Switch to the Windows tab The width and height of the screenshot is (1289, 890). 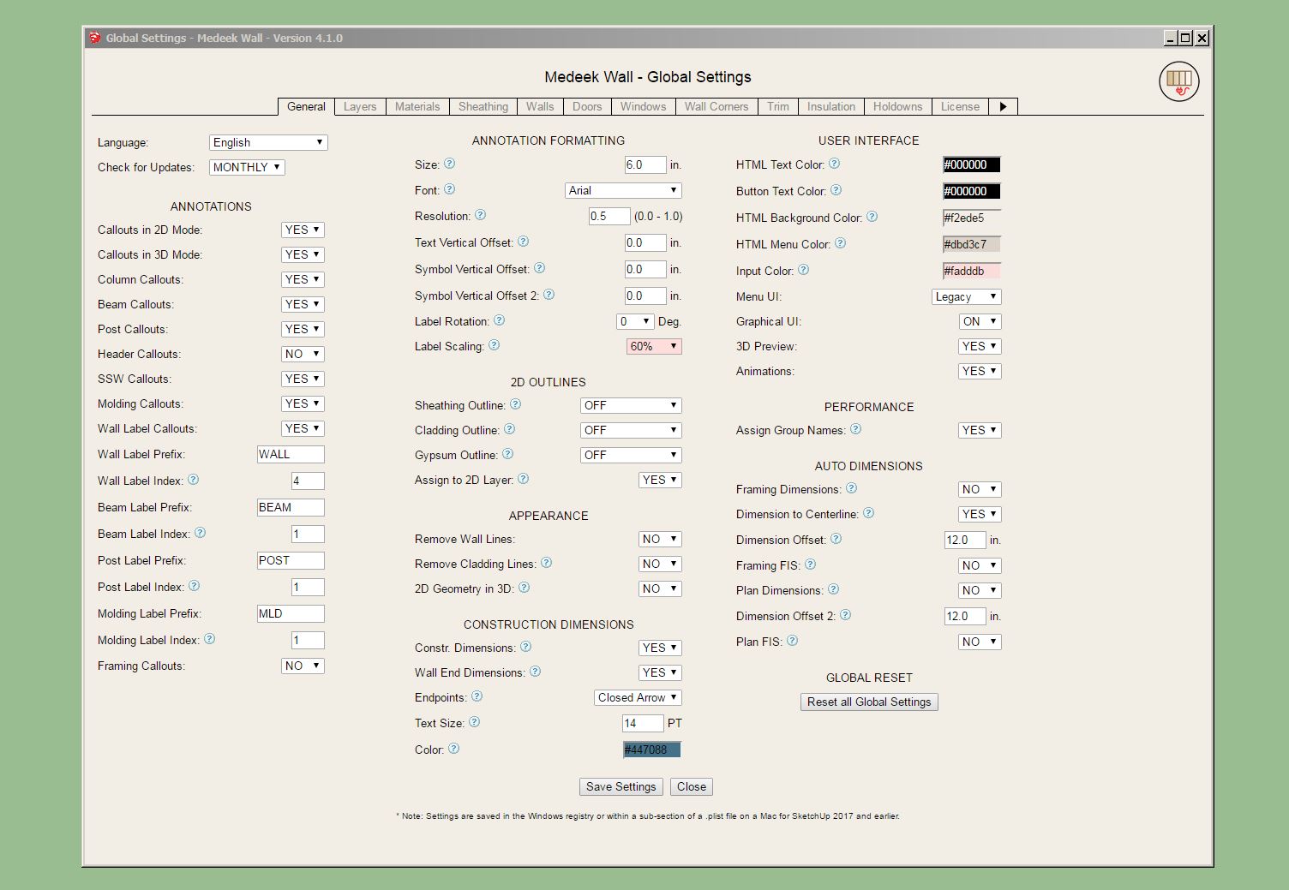(643, 106)
